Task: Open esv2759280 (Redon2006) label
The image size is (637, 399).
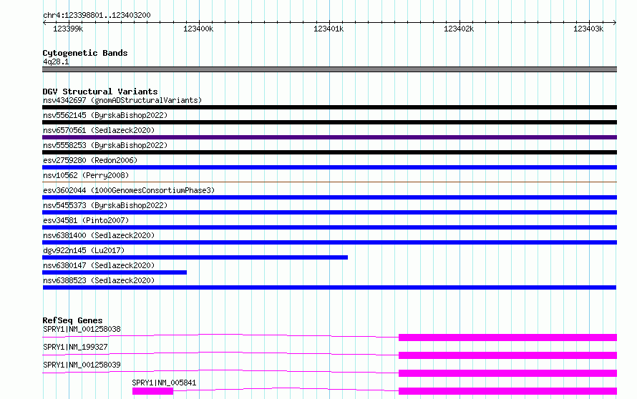Action: click(90, 160)
